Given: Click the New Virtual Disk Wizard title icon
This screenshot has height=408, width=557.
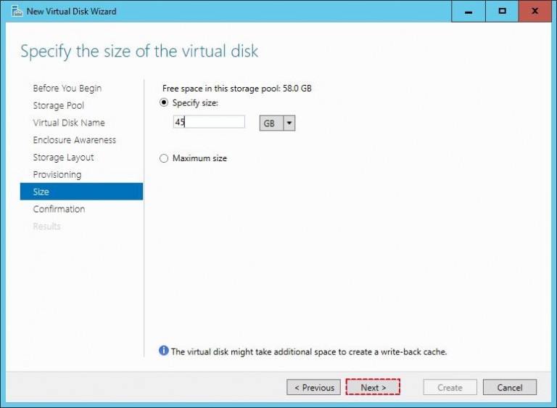Looking at the screenshot, I should [17, 11].
